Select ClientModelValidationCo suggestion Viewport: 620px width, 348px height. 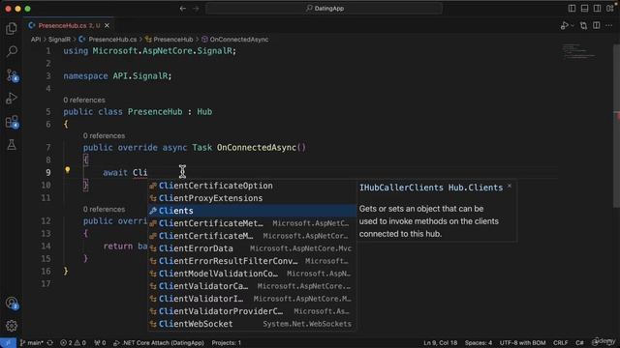click(252, 274)
